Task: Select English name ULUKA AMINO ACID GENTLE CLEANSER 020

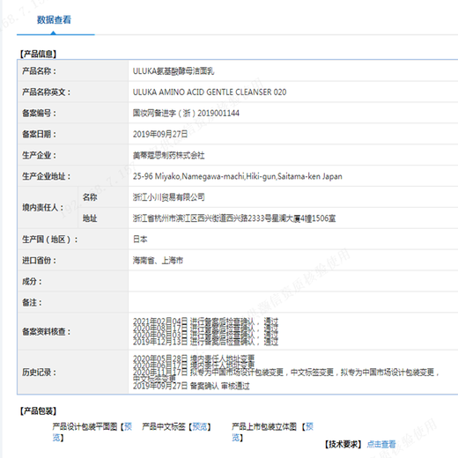Action: coord(210,92)
